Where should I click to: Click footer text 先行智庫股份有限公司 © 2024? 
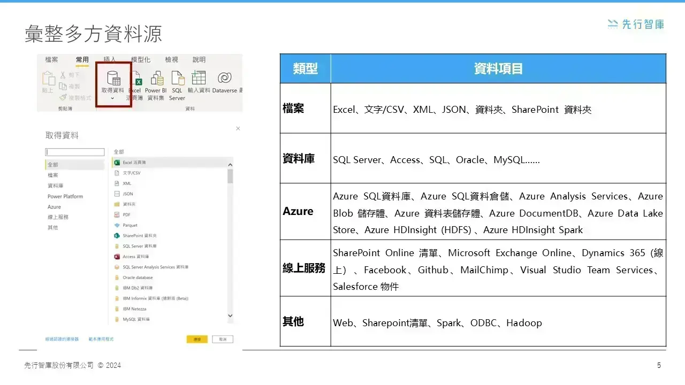[73, 366]
